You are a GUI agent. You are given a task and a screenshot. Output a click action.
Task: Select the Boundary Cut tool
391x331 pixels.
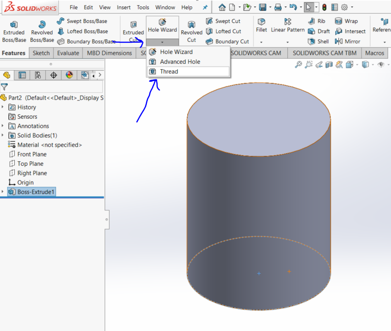tap(227, 42)
